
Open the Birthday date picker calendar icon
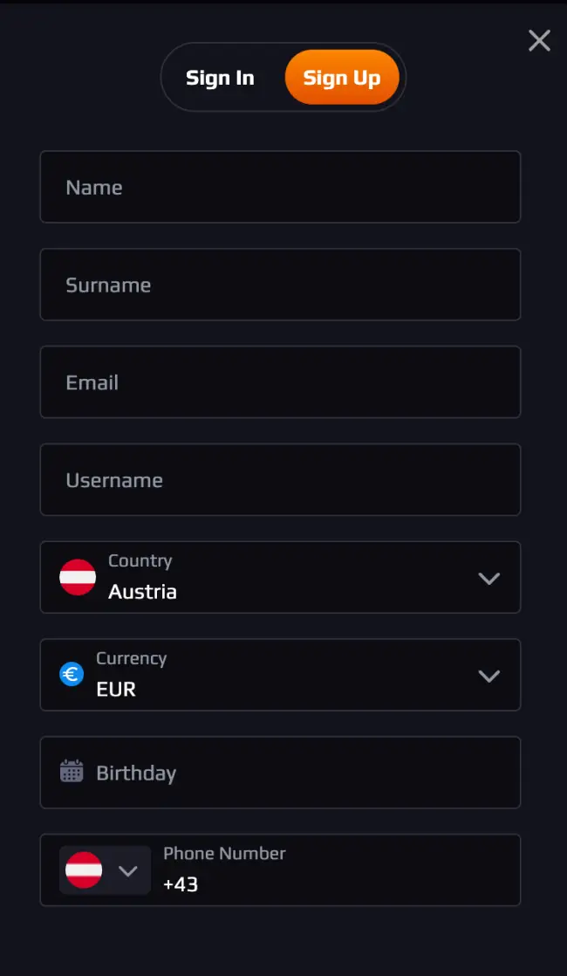[71, 771]
